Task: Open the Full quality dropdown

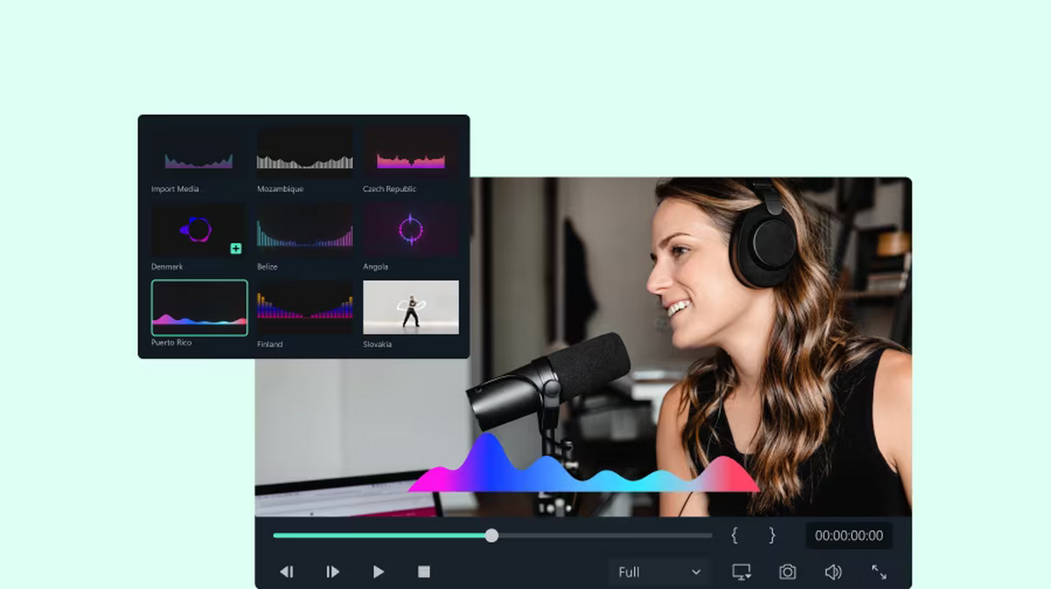Action: click(x=659, y=571)
